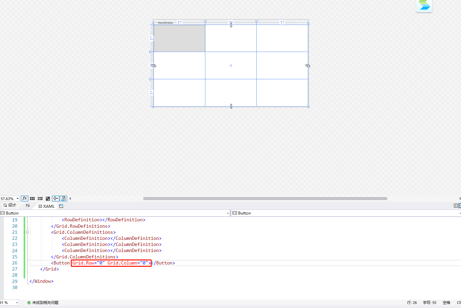This screenshot has width=461, height=308.
Task: Click the ColumnDefinition code on line 24
Action: click(x=112, y=250)
